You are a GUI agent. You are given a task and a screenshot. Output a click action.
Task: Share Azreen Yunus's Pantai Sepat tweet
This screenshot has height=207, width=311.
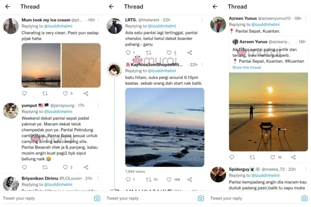pyautogui.click(x=294, y=157)
